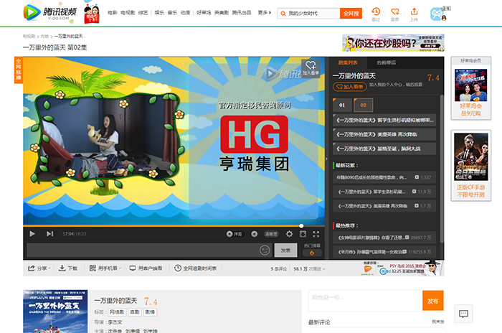
Task: Skip to next episode button
Action: click(x=49, y=234)
